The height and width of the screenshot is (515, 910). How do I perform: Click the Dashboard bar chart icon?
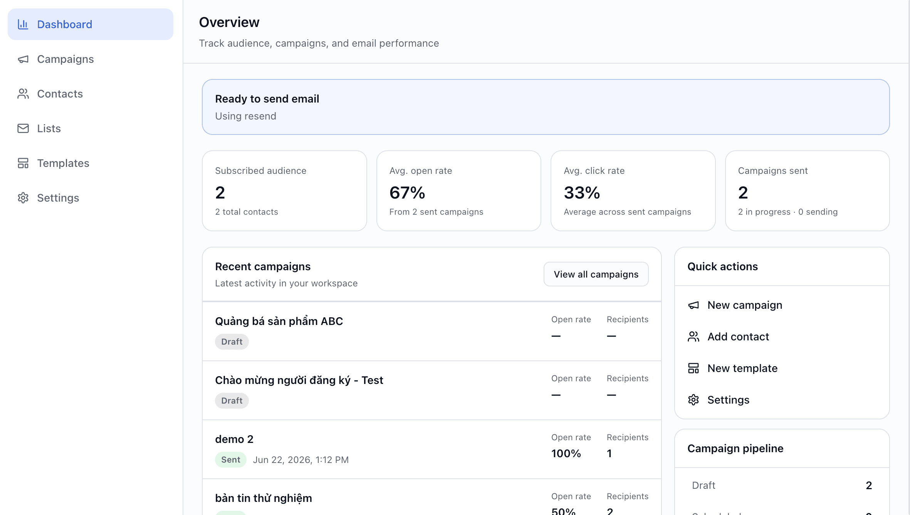click(x=23, y=24)
